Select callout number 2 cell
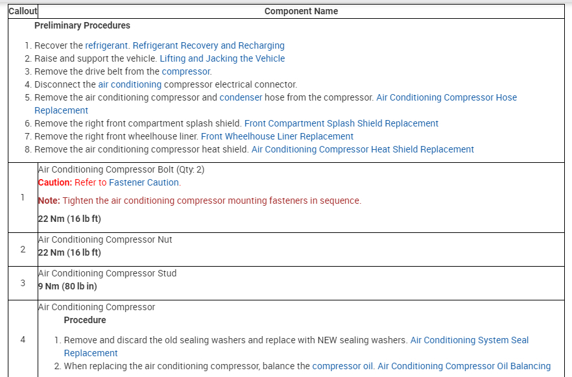Screen dimensions: 572x377 coord(23,249)
